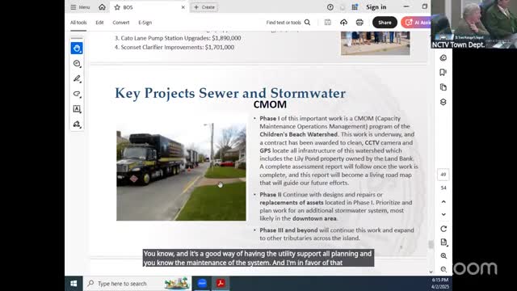The image size is (517, 291).
Task: Click the "Key Projects Sewer and Stormwater" heading
Action: (230, 93)
